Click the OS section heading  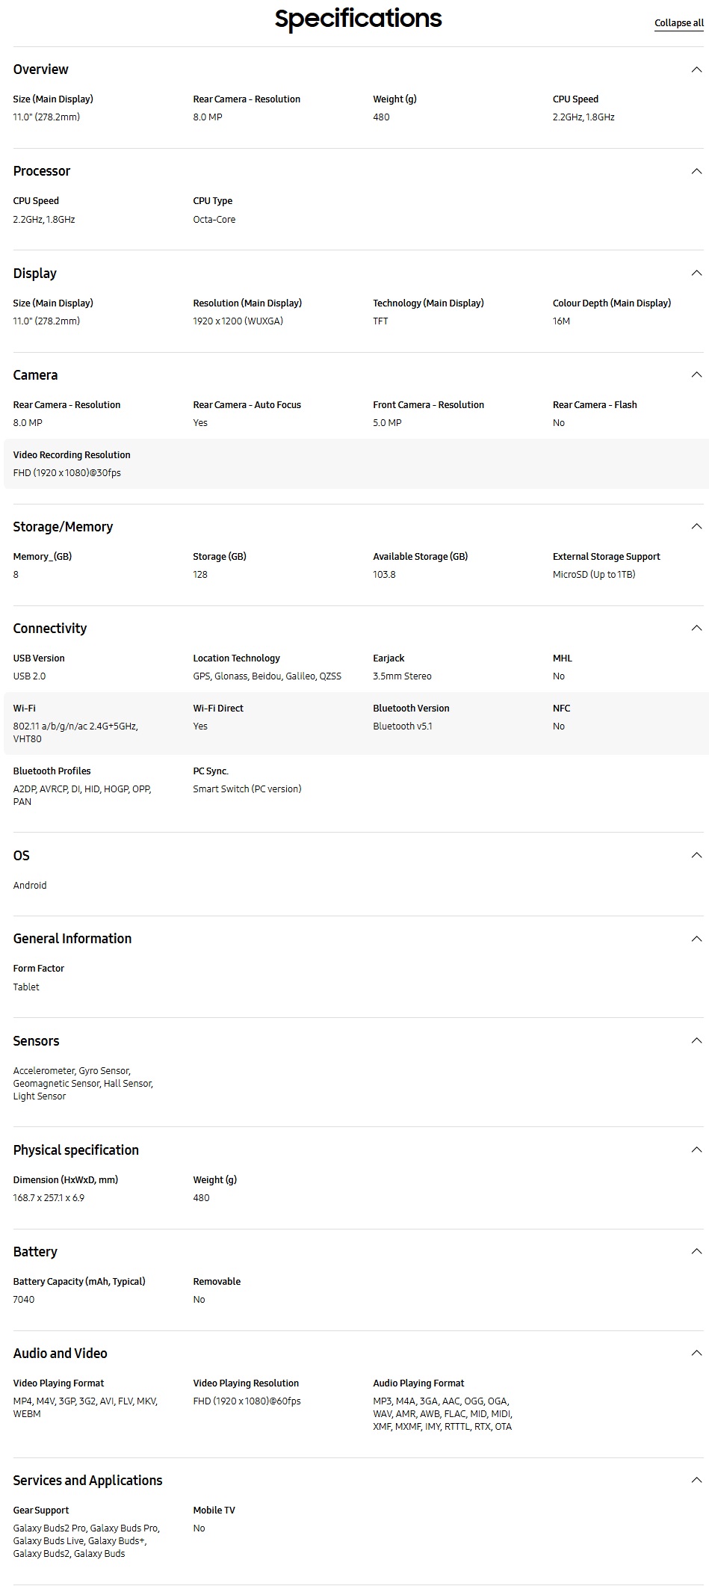pos(22,856)
